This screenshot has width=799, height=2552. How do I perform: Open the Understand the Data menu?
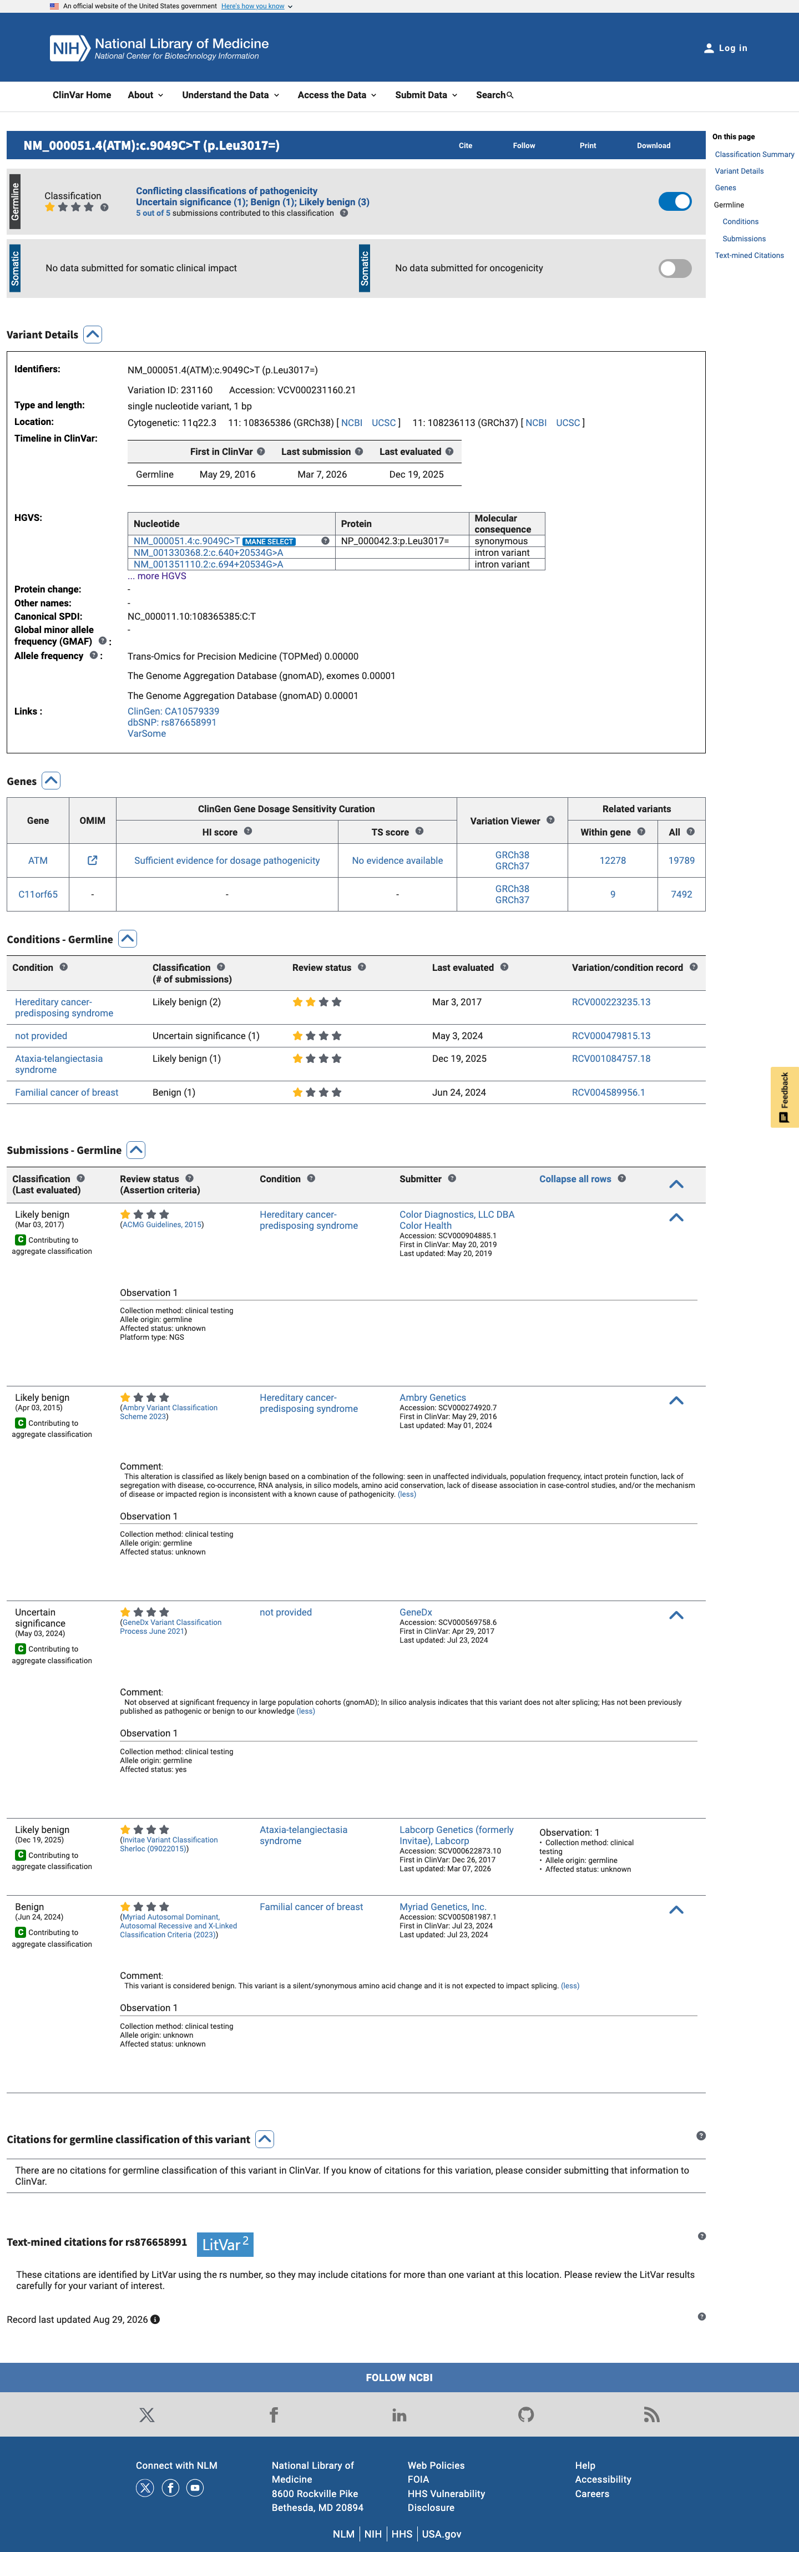pos(231,95)
